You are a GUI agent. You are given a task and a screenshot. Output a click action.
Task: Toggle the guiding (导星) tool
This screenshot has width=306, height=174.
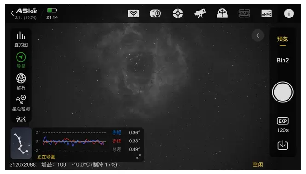[x=21, y=60]
